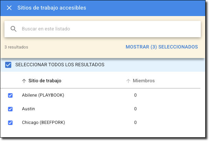Screen dimensions: 209x141
Task: Close the Sitios de trabajo accesibles dialog
Action: click(x=9, y=8)
